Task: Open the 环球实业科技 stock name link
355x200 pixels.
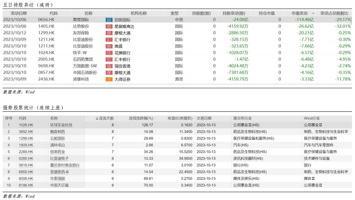Action: 61,125
